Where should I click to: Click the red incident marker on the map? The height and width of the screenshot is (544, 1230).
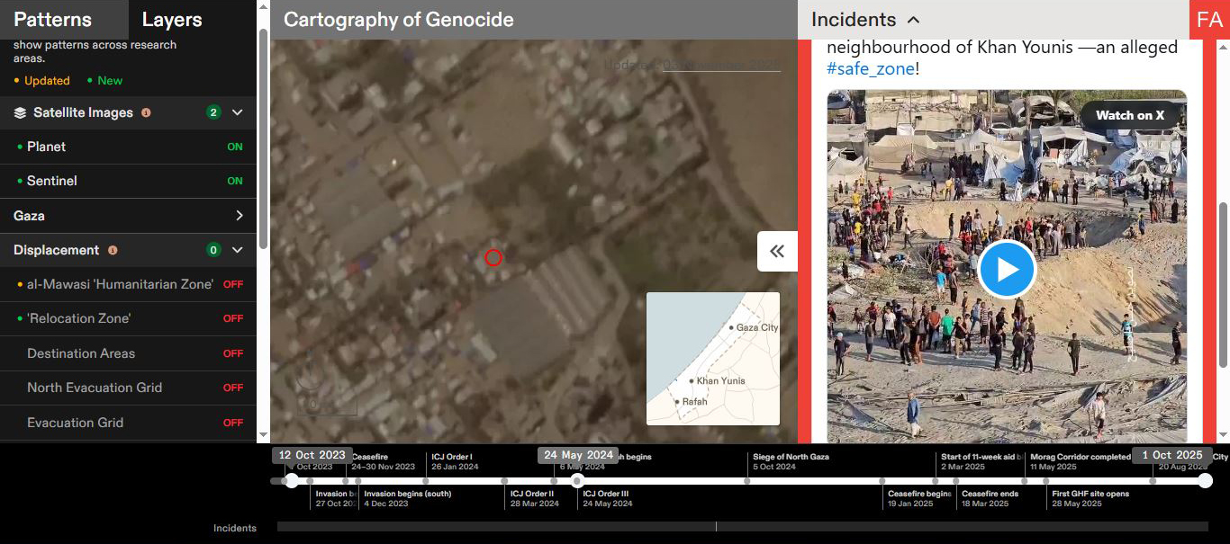[493, 258]
